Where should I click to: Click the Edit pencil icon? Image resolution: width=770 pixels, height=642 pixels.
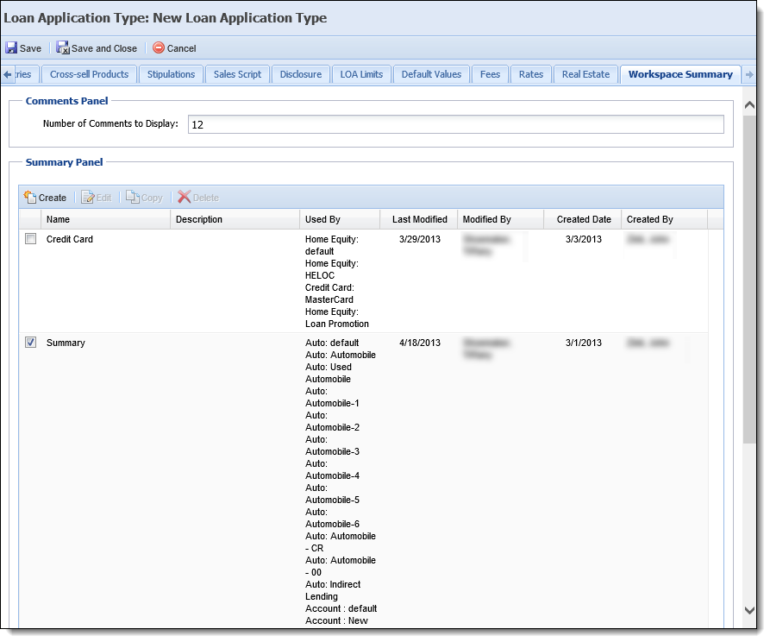pos(88,197)
